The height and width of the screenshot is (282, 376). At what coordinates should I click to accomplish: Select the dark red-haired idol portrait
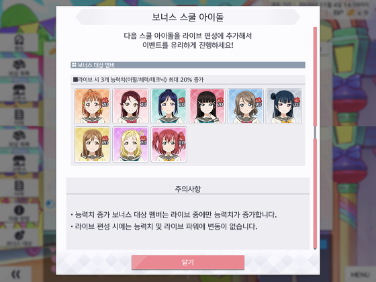(130, 106)
